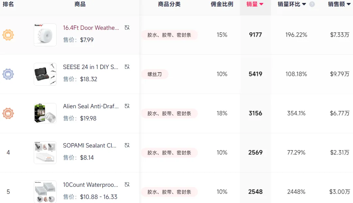Screen dimensions: 353x203
Task: Open the SEESE 24 in 1 DIY product link
Action: click(91, 67)
